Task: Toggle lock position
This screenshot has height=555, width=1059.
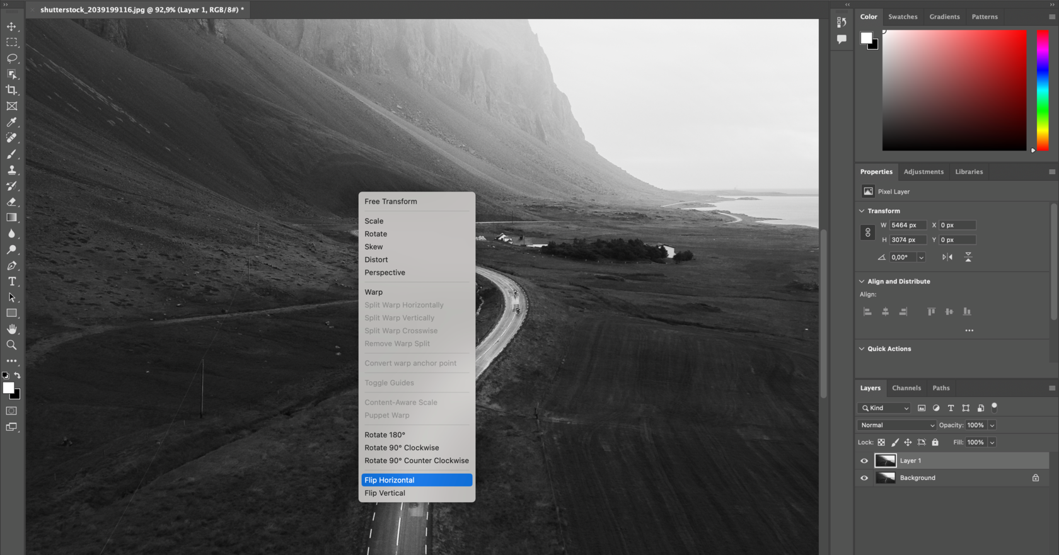Action: tap(908, 442)
